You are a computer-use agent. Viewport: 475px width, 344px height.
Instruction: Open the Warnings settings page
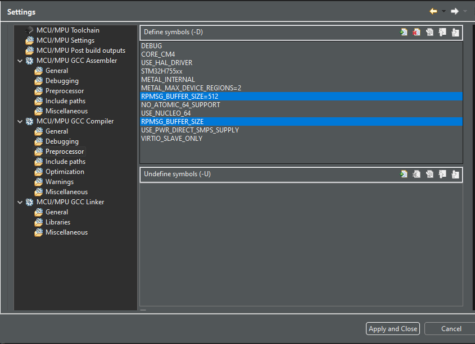[59, 181]
